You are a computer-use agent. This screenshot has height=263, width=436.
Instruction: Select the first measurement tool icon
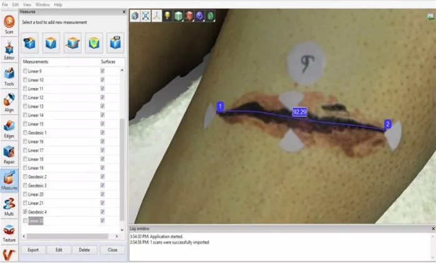click(x=31, y=42)
